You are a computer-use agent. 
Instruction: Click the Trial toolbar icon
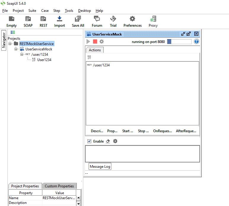(x=113, y=21)
